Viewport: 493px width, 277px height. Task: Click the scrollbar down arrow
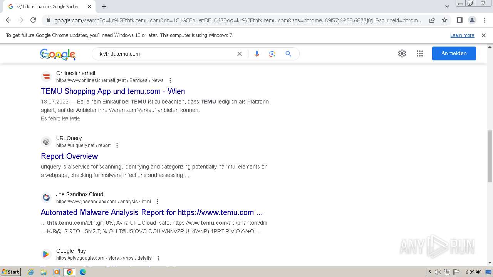490,263
